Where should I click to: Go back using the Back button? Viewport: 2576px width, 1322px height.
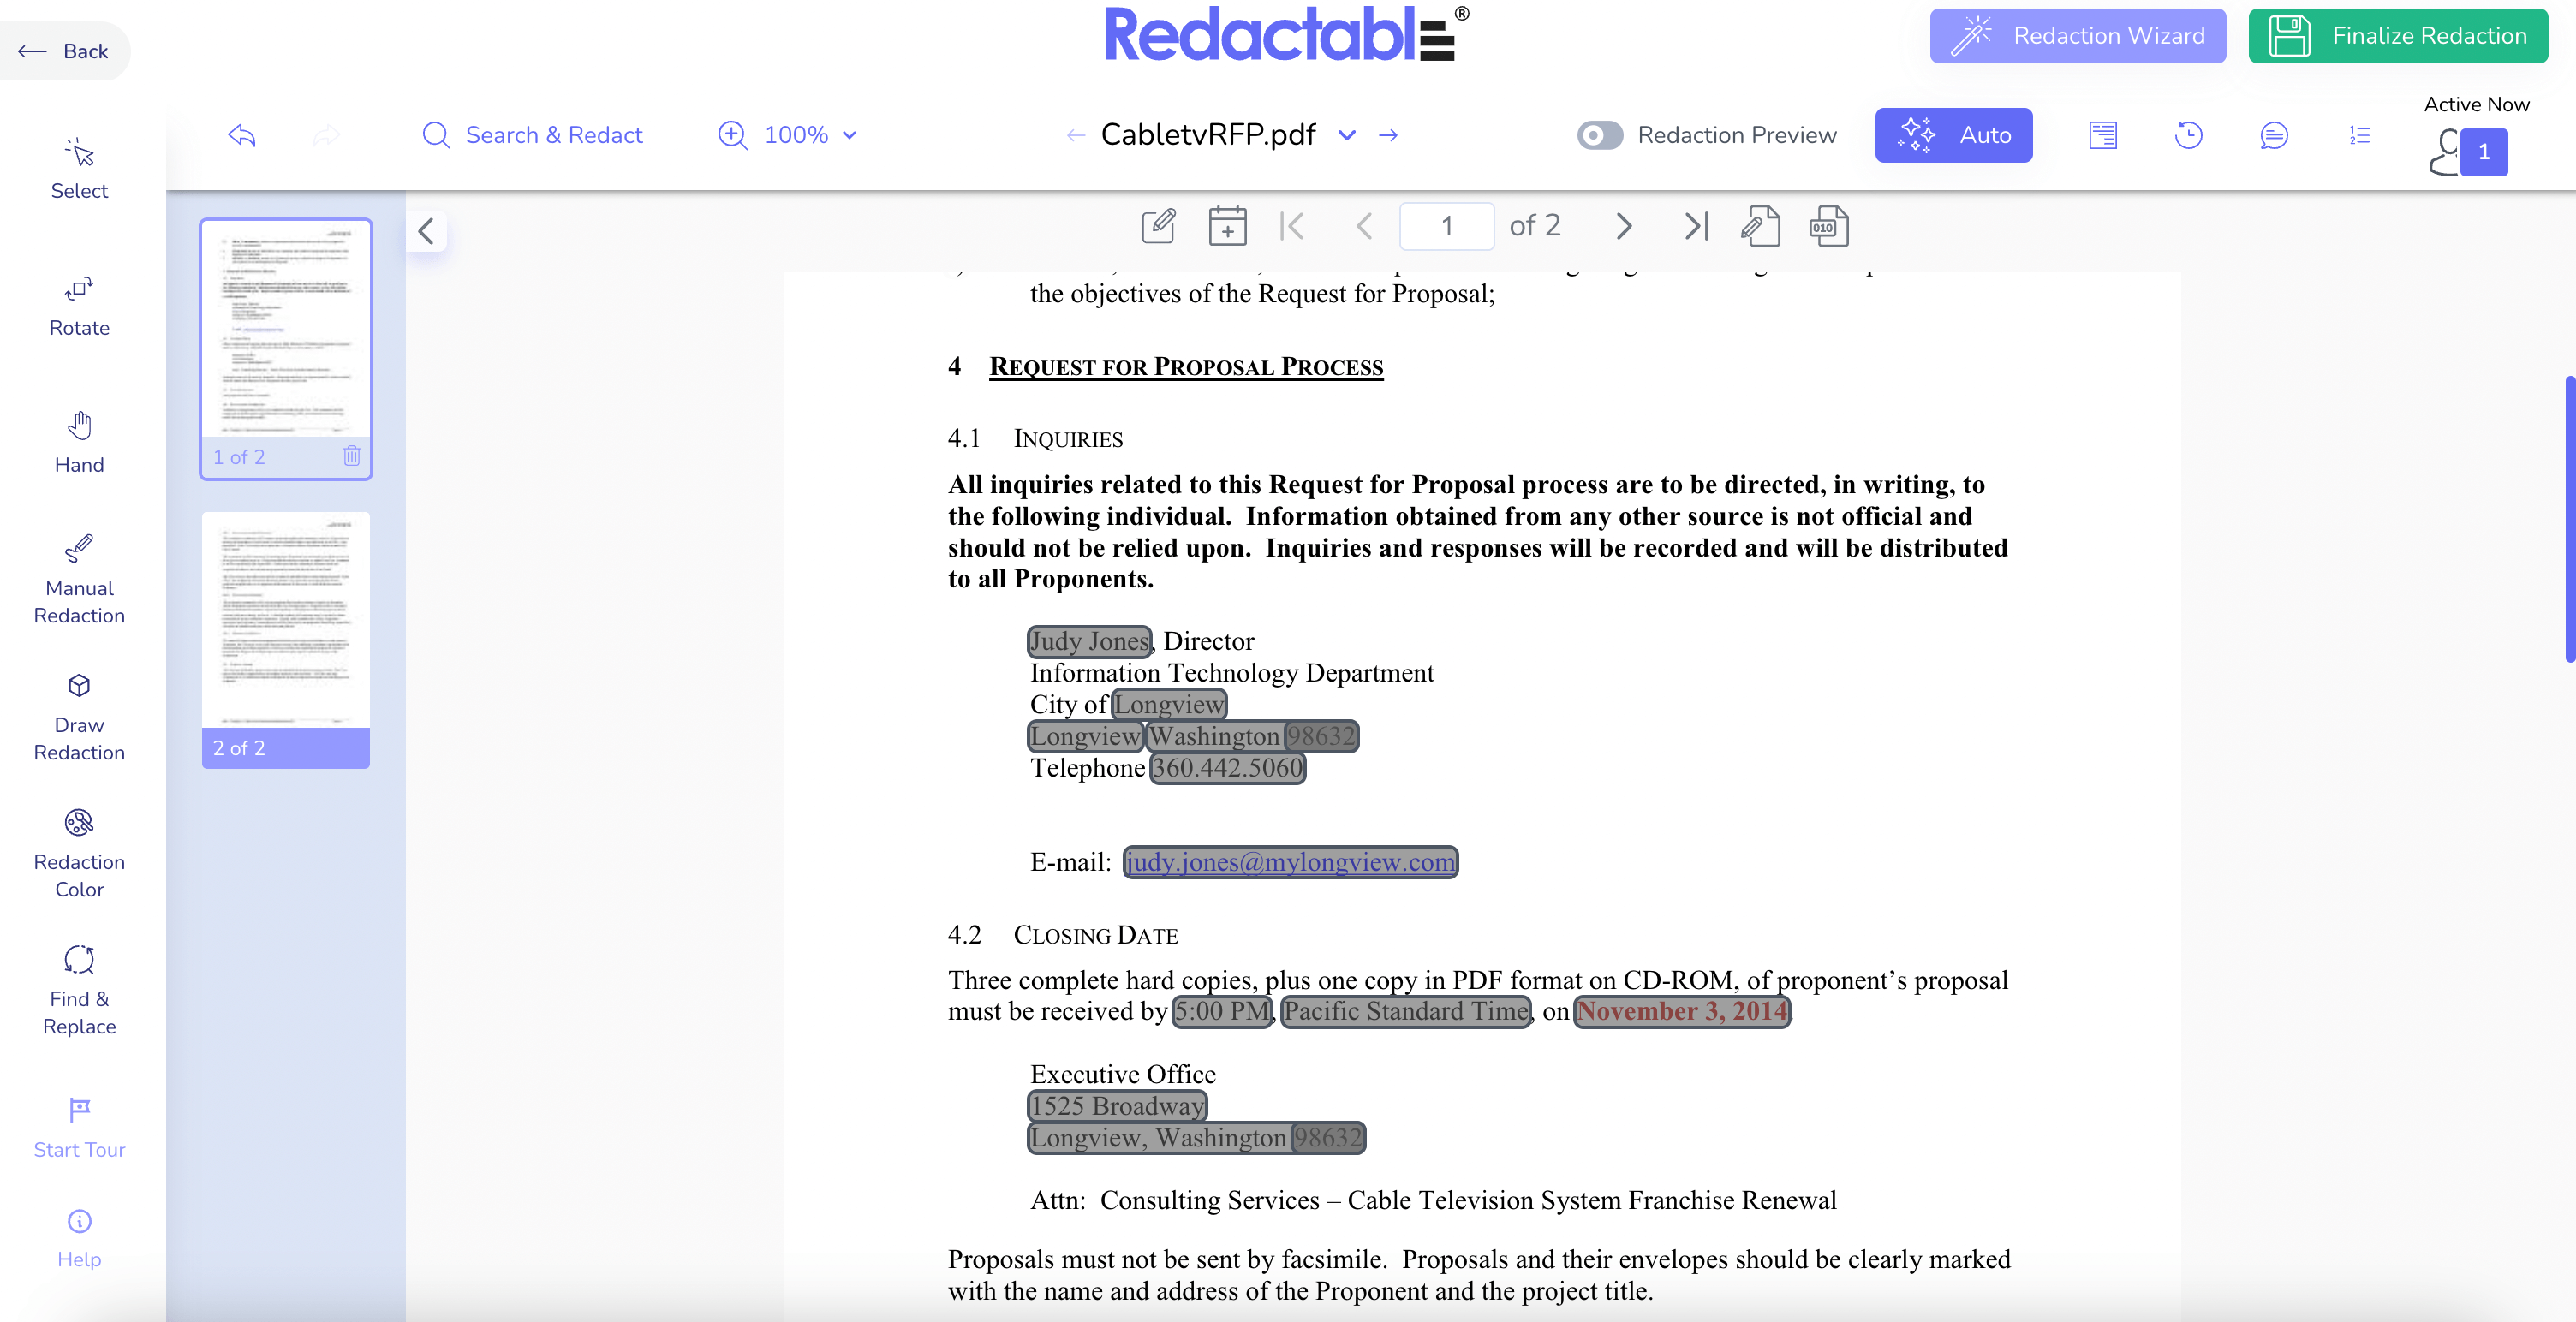64,51
